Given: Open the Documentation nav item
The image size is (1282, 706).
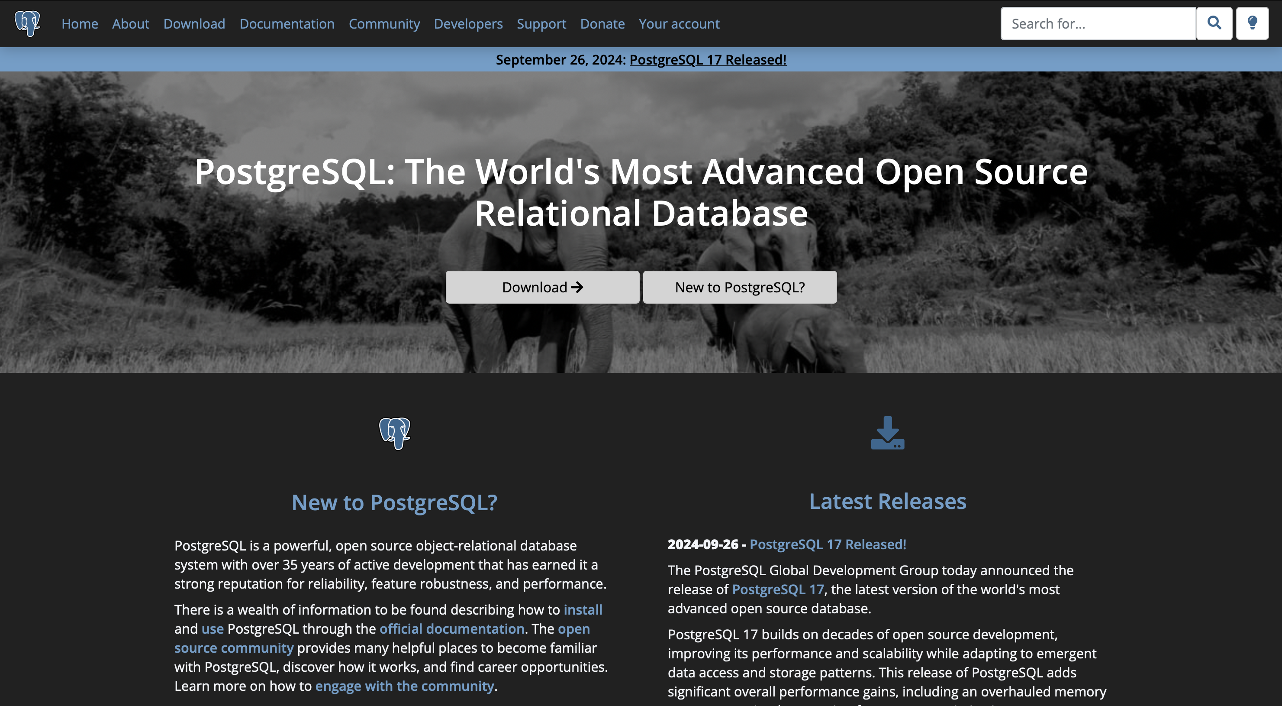Looking at the screenshot, I should pyautogui.click(x=287, y=23).
